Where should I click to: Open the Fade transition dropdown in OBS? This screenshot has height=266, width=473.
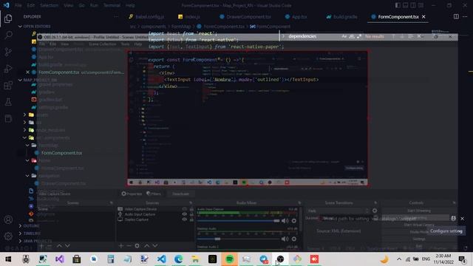point(338,211)
